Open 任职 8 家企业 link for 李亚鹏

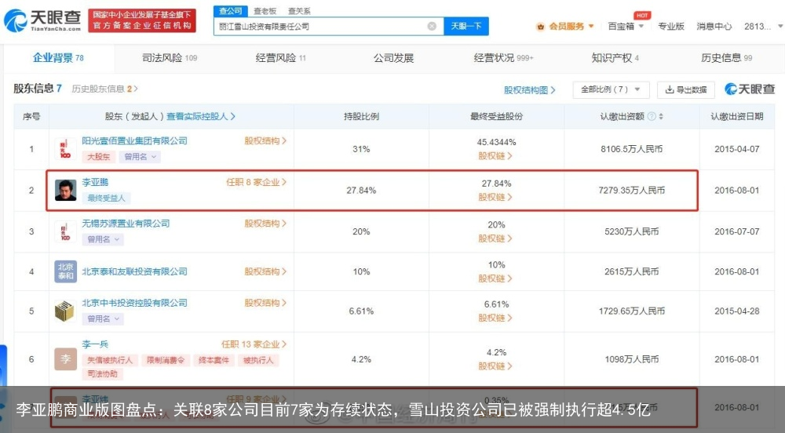click(257, 183)
